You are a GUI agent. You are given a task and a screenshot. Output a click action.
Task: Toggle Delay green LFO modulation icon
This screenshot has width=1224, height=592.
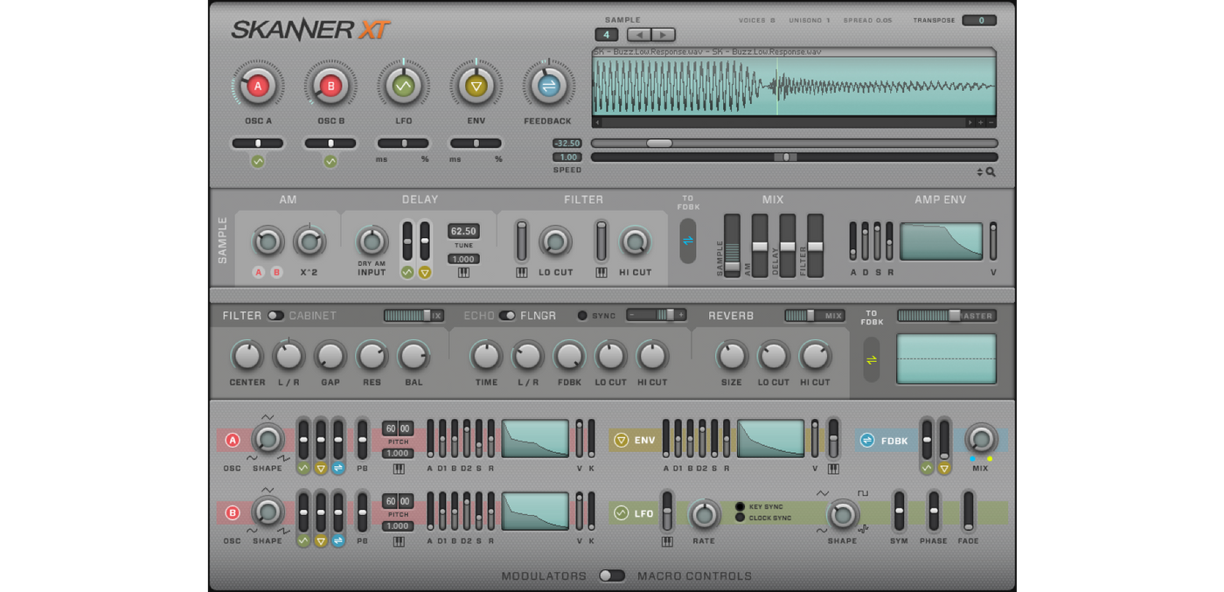coord(407,272)
